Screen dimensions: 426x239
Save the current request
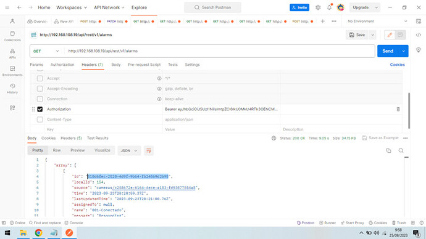click(357, 34)
